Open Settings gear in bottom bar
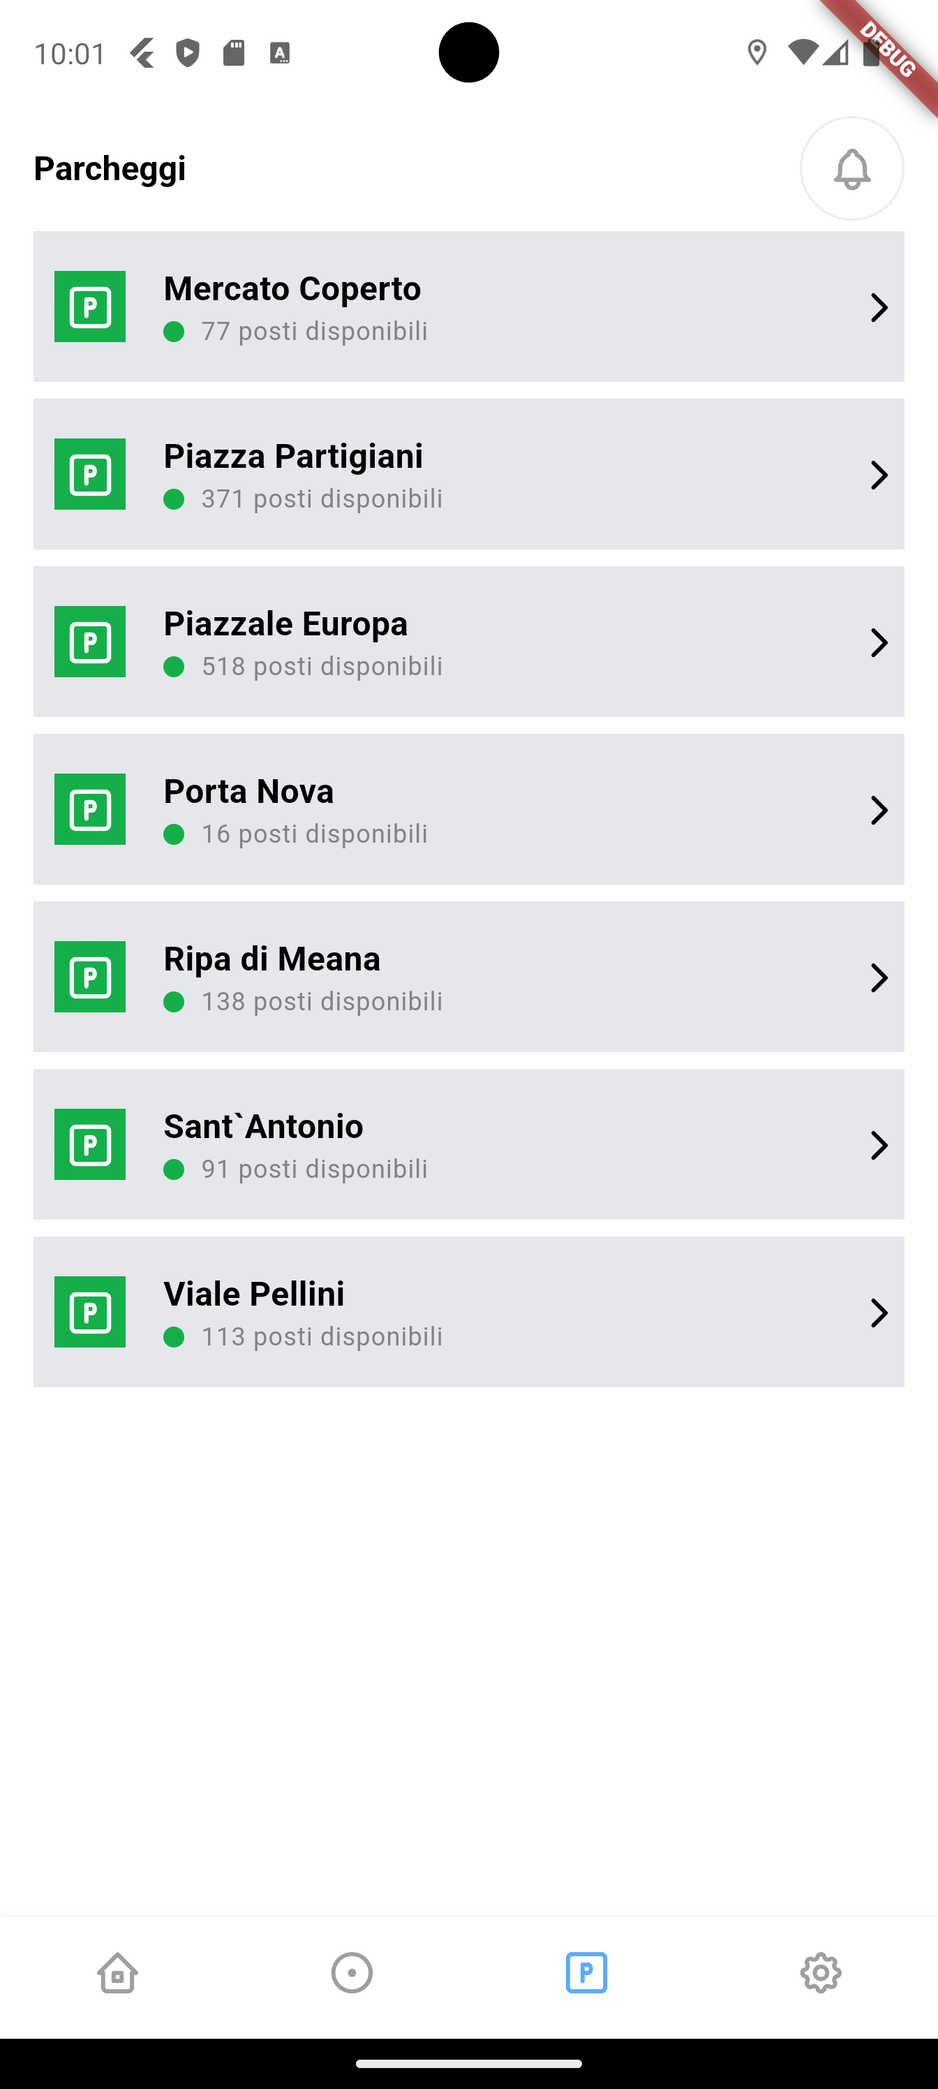This screenshot has height=2089, width=938. click(x=821, y=1972)
